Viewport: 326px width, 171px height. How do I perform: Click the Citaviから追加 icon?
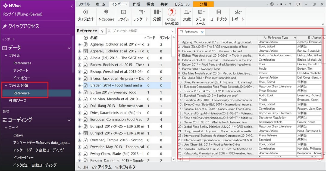click(x=171, y=12)
